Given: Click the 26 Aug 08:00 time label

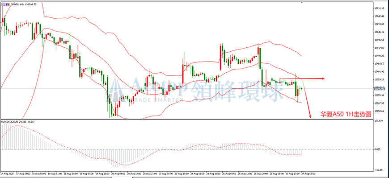Looking at the screenshot, I should coord(277,174).
